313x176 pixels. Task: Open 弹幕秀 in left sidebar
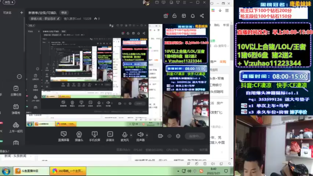click(16, 109)
